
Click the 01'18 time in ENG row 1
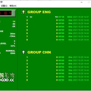click(x=61, y=17)
